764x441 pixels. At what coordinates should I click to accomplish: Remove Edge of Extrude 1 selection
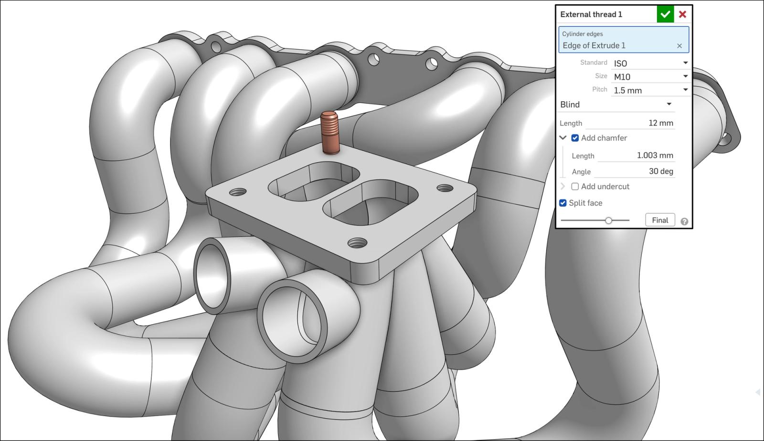679,46
